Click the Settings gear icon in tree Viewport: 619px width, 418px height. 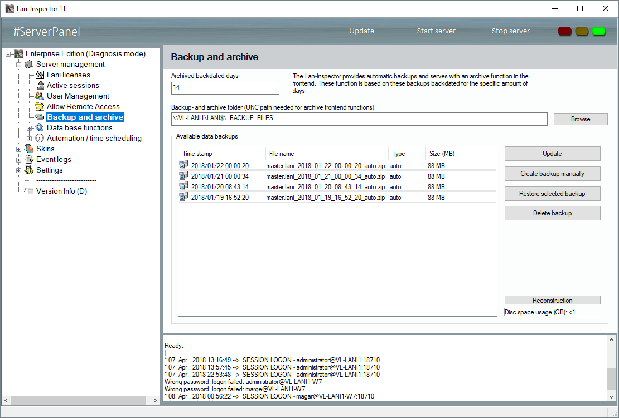[x=30, y=170]
